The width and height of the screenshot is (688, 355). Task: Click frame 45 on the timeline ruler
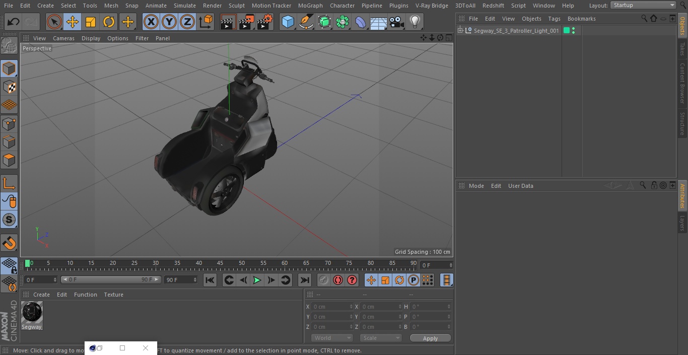click(220, 263)
